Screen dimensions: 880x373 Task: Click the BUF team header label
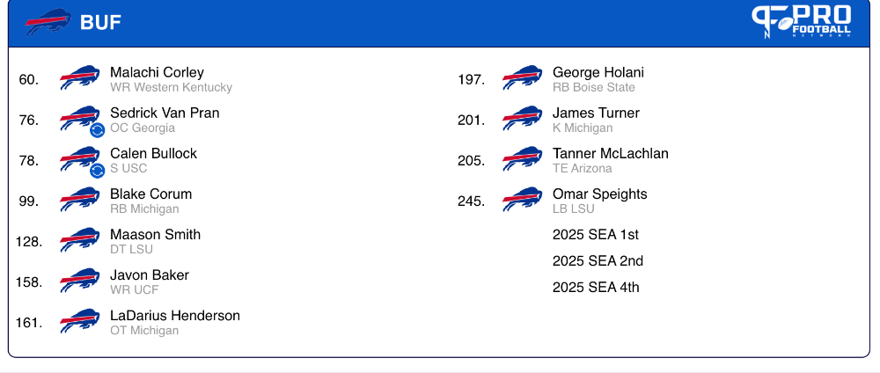[100, 23]
